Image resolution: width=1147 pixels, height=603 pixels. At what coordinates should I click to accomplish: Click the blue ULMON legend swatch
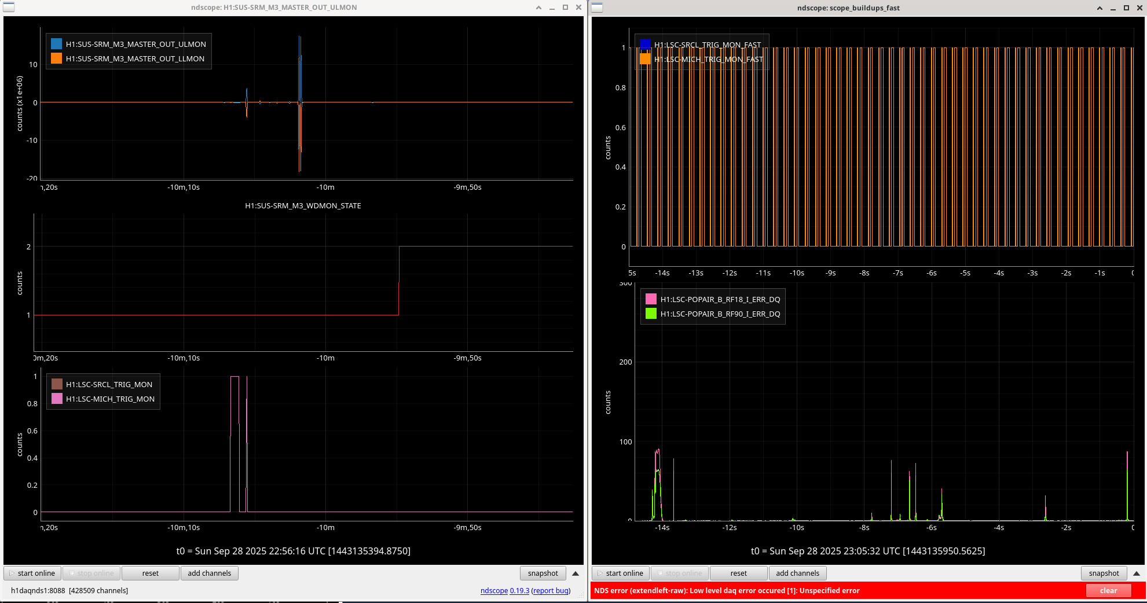point(56,44)
